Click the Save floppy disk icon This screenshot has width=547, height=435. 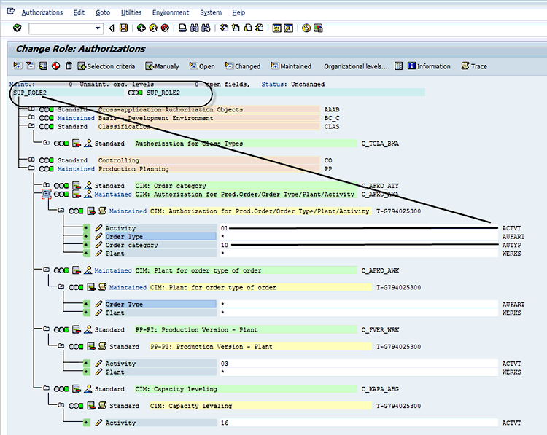(123, 28)
